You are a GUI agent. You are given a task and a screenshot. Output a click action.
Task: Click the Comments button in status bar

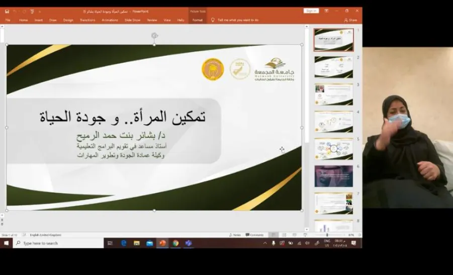point(254,235)
